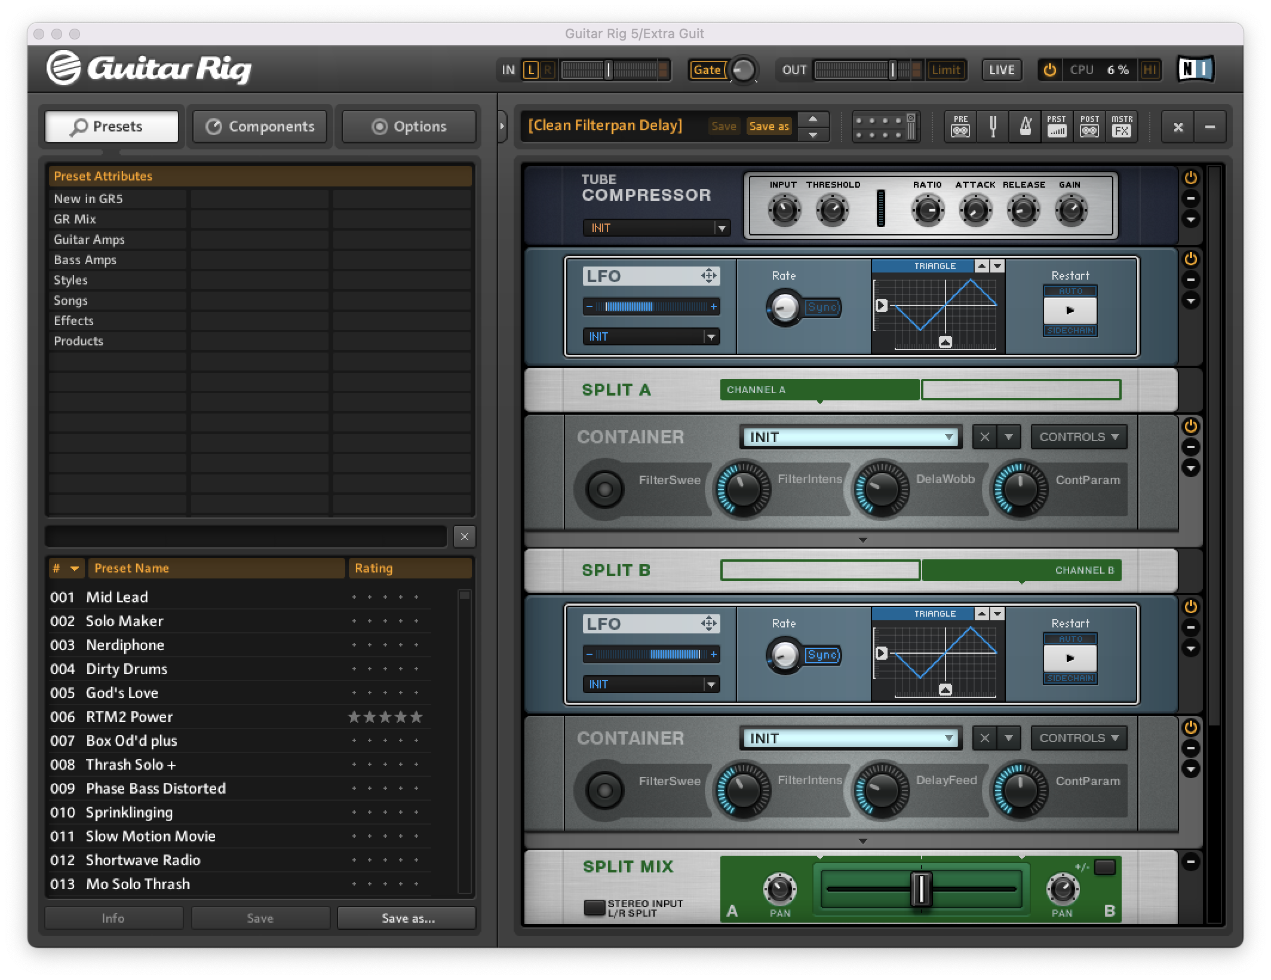This screenshot has width=1271, height=980.
Task: Expand the Split A container contents
Action: [862, 540]
